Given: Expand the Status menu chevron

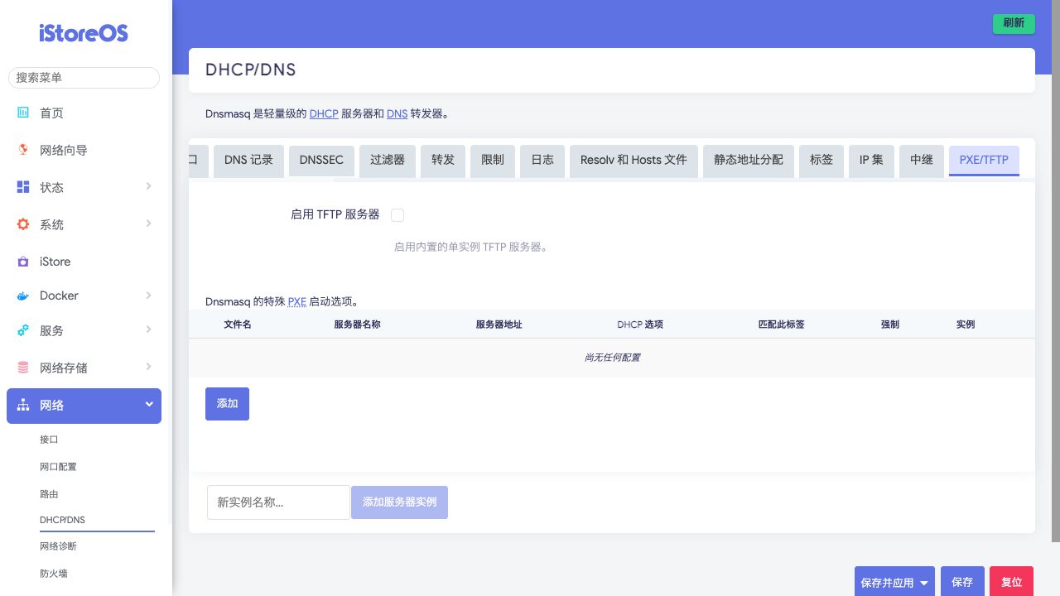Looking at the screenshot, I should [x=149, y=186].
